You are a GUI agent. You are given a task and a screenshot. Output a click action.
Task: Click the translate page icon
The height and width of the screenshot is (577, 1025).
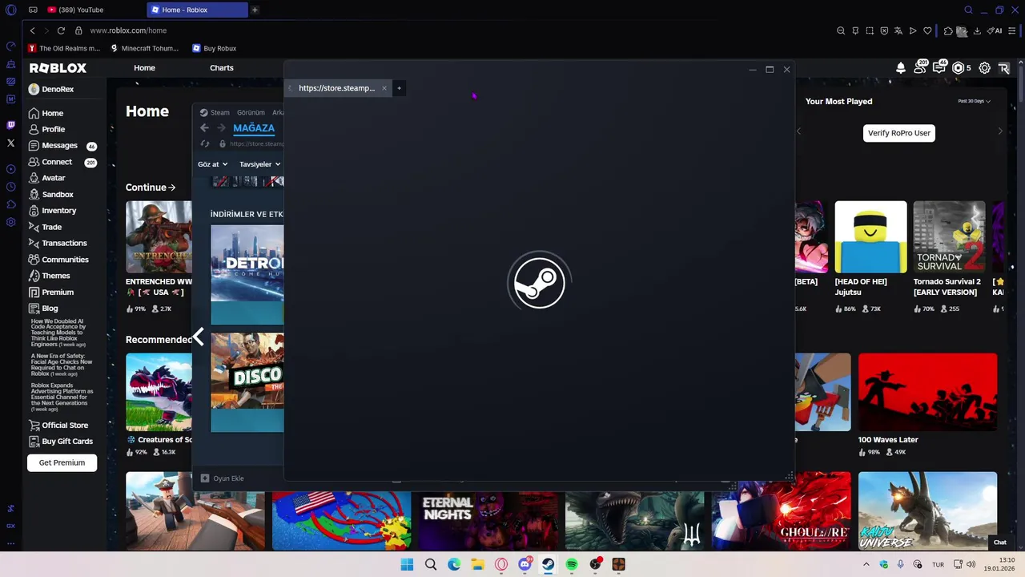click(898, 30)
